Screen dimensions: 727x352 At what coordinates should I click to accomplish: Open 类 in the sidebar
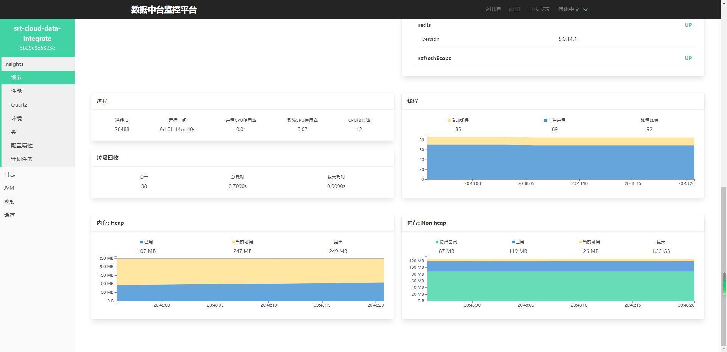click(x=37, y=132)
